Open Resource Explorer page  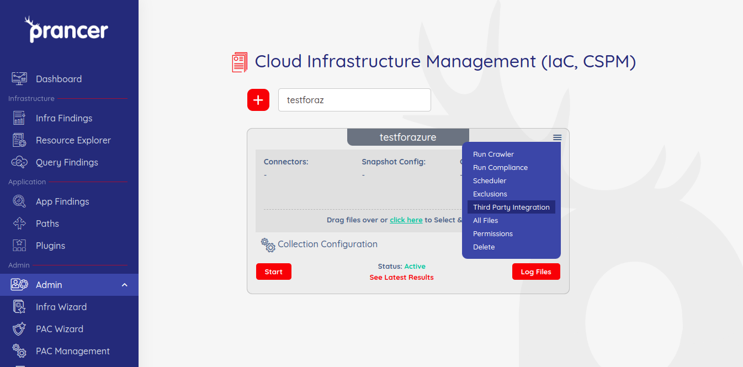tap(73, 140)
